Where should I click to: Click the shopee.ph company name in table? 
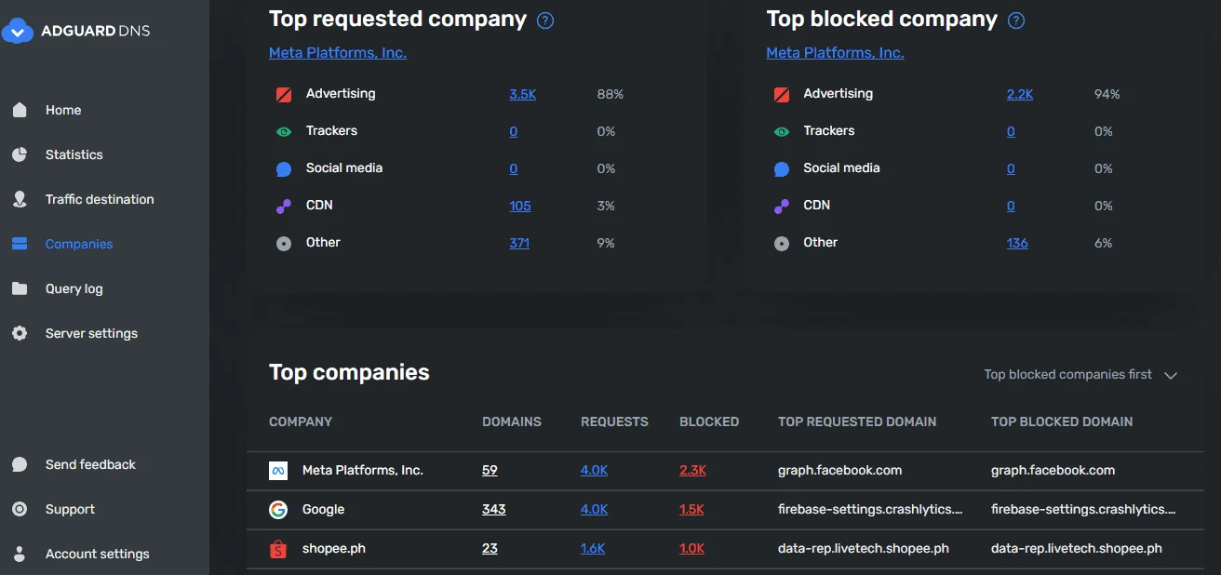334,549
